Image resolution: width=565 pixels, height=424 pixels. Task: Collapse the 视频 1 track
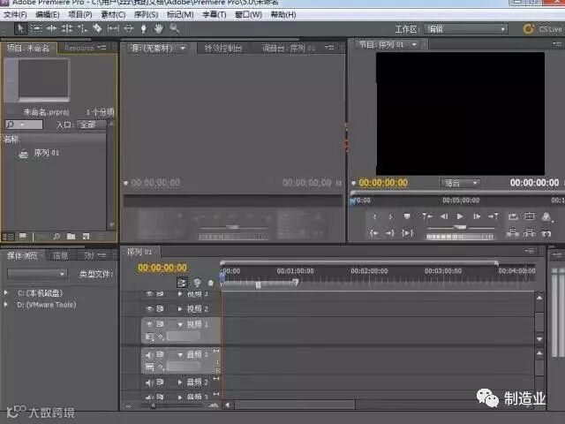[x=180, y=324]
